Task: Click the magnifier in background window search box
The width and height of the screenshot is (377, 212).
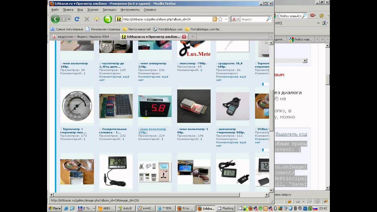Action: click(x=304, y=16)
